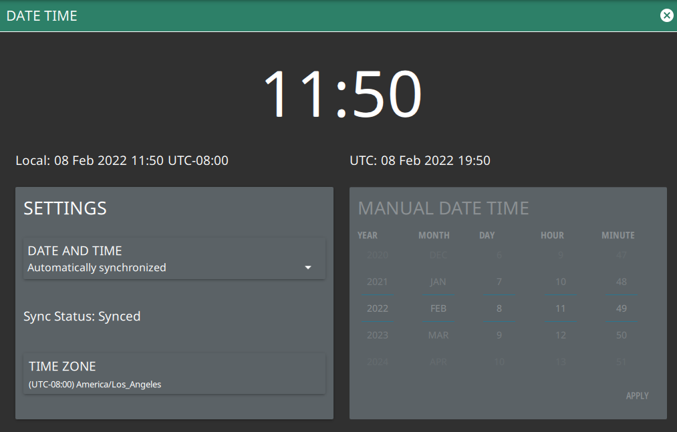
Task: Set minute to 50 in the picker
Action: coord(622,335)
